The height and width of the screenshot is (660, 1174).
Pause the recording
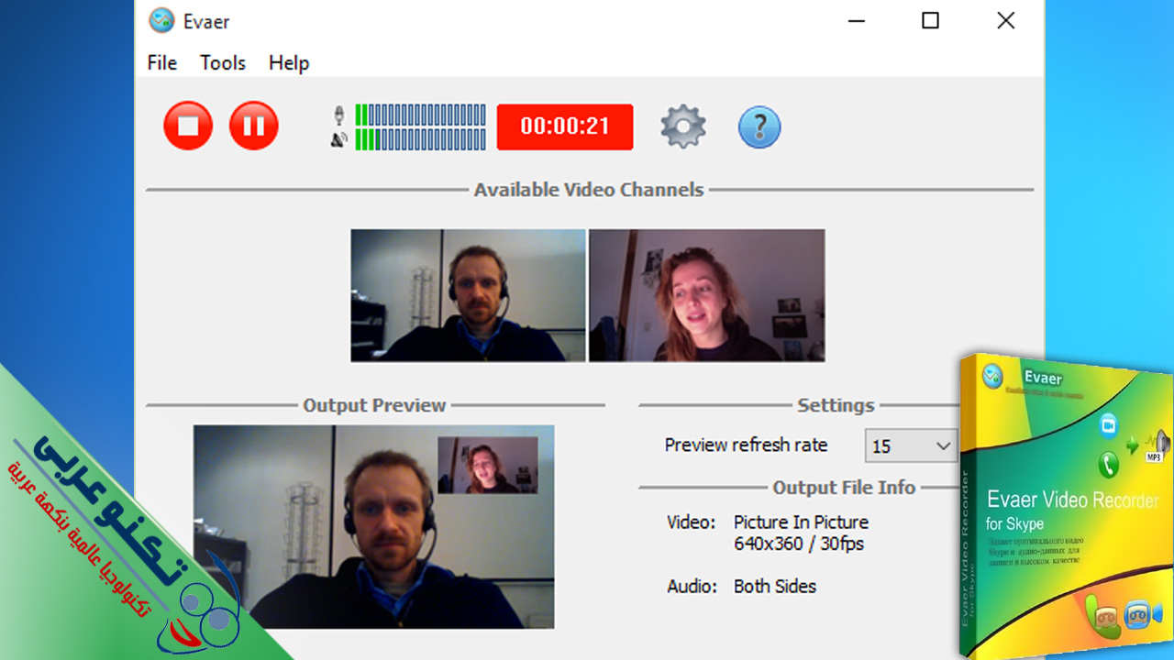(254, 126)
